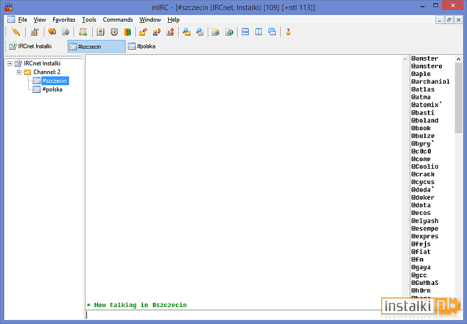
Task: Click the Tile Horizontal windows icon
Action: (x=245, y=32)
